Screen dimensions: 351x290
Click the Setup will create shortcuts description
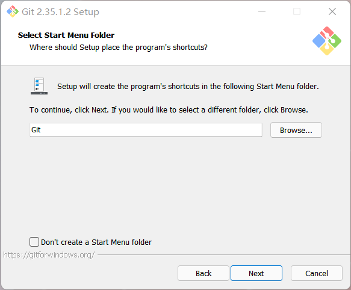[x=188, y=87]
